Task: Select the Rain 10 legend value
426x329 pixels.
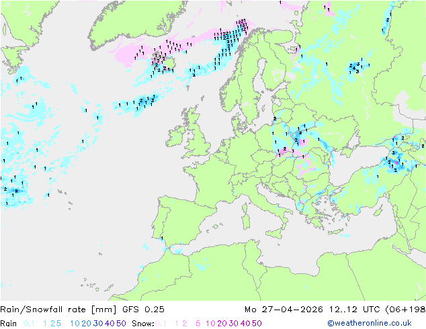Action: coord(75,324)
